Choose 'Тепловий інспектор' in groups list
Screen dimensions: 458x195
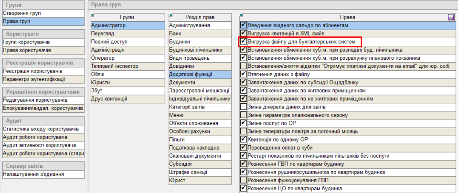coord(114,66)
